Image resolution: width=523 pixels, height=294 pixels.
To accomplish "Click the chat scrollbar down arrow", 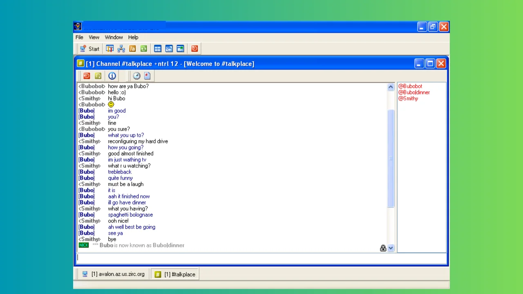I will [391, 248].
